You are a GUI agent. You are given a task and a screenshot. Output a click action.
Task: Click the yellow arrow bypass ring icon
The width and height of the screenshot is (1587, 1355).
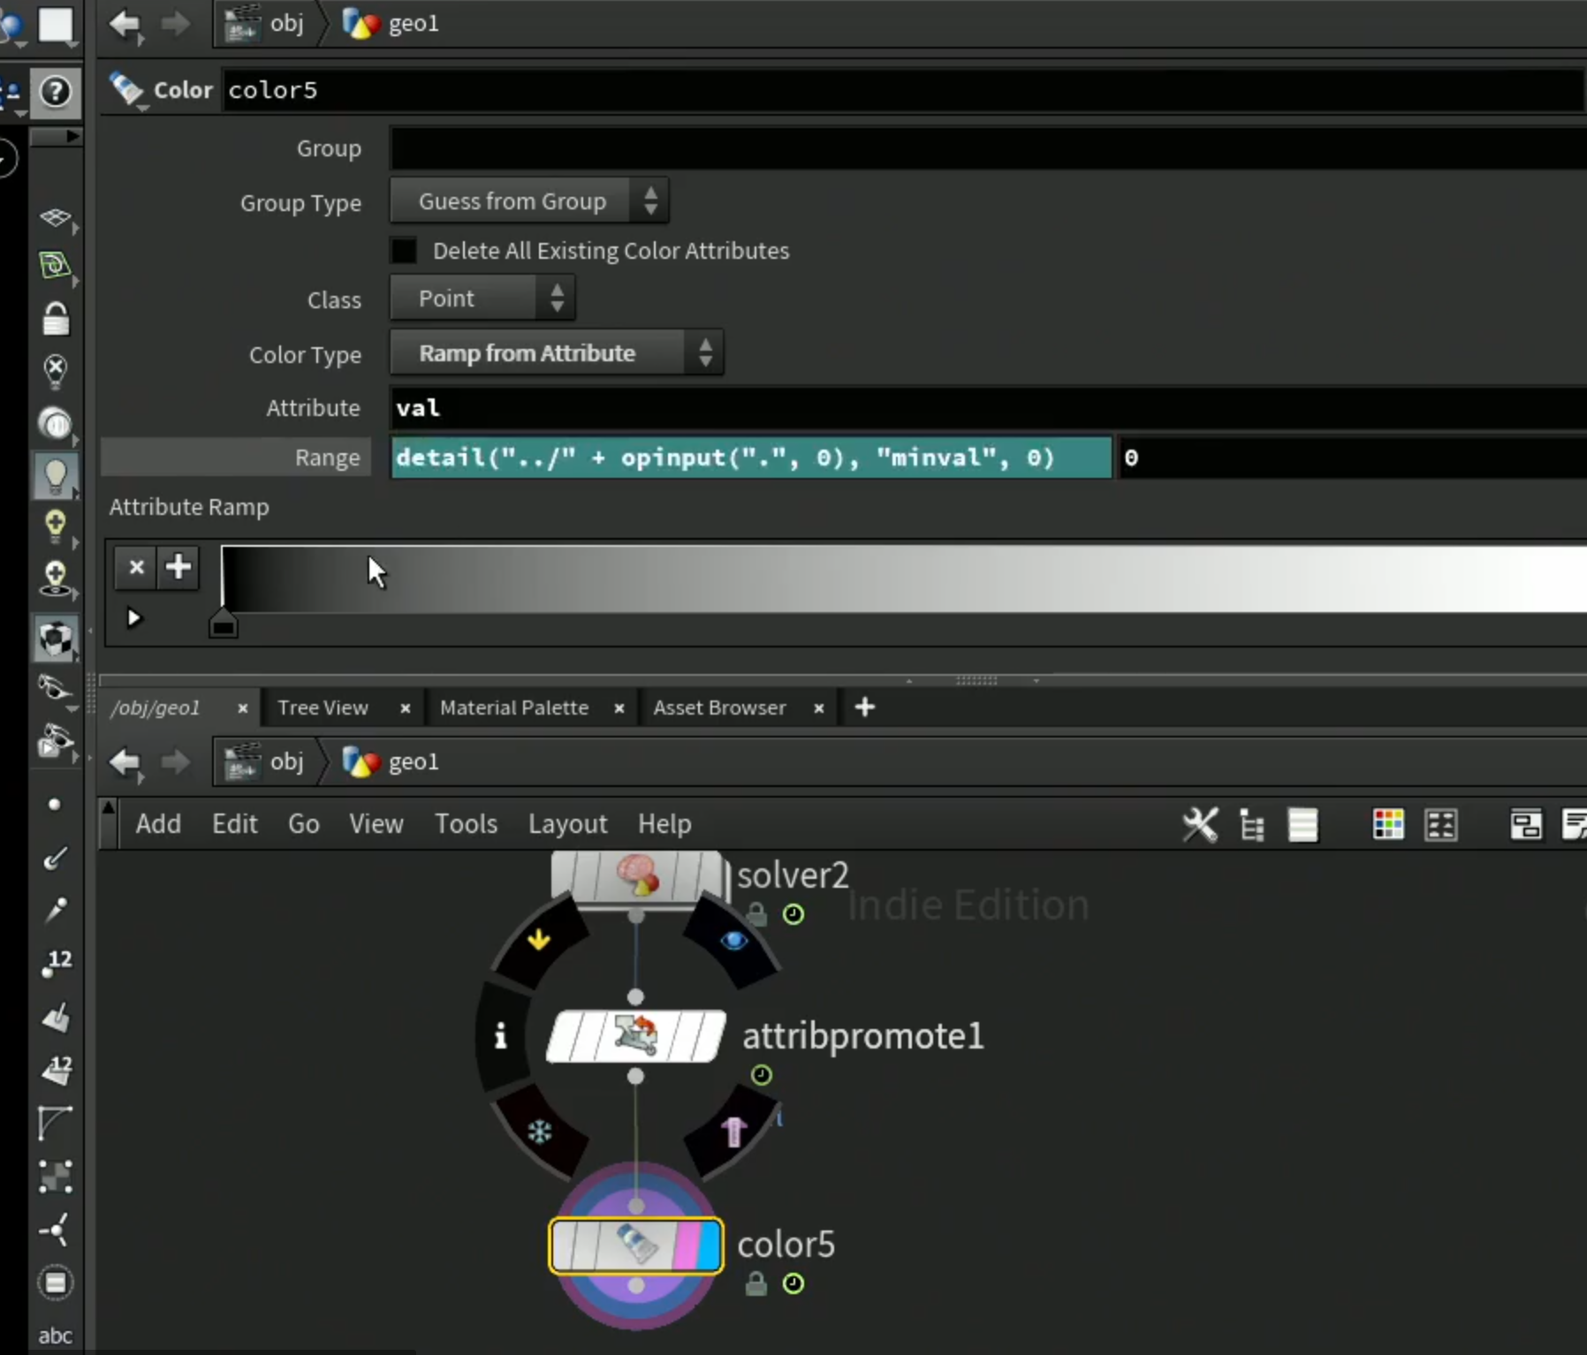[538, 939]
